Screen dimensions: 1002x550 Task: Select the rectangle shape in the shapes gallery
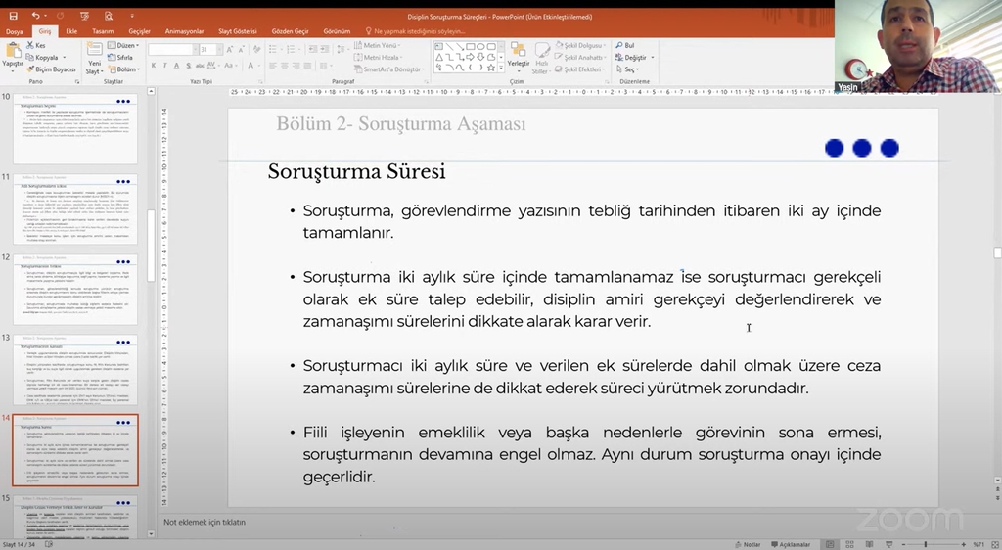pyautogui.click(x=471, y=47)
